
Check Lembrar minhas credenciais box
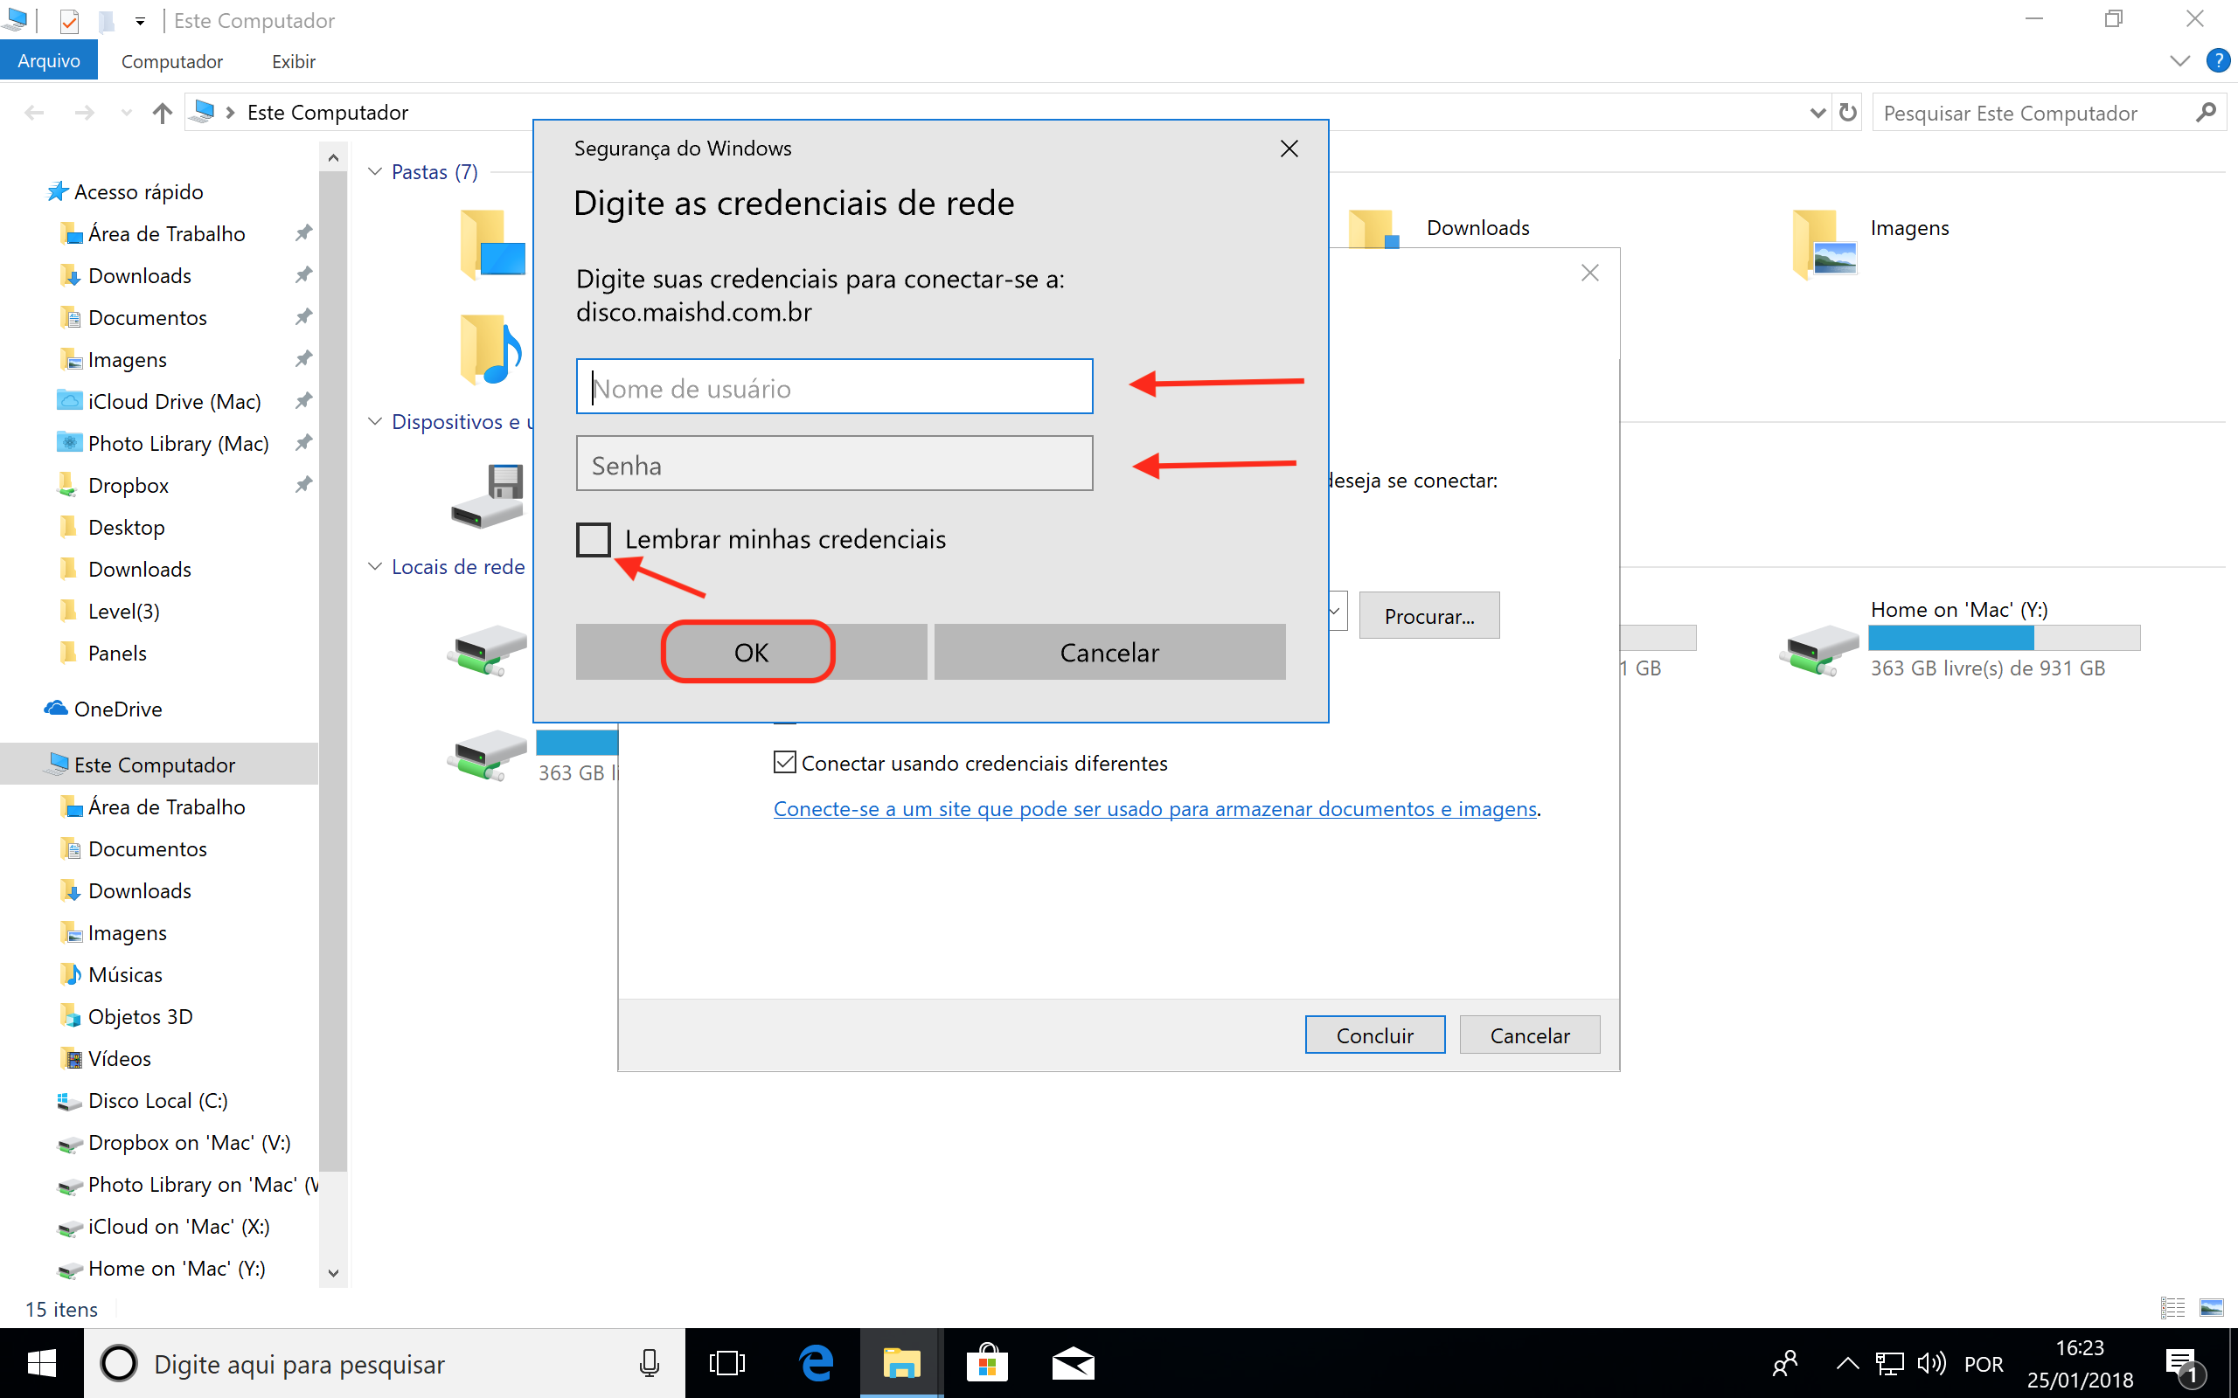click(594, 539)
